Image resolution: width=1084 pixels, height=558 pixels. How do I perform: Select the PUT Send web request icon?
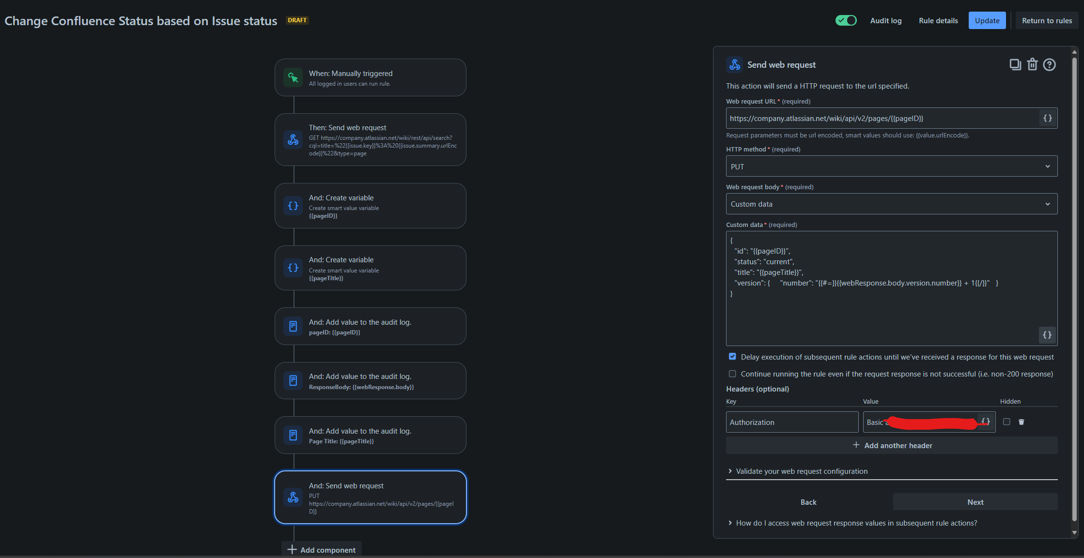[293, 497]
